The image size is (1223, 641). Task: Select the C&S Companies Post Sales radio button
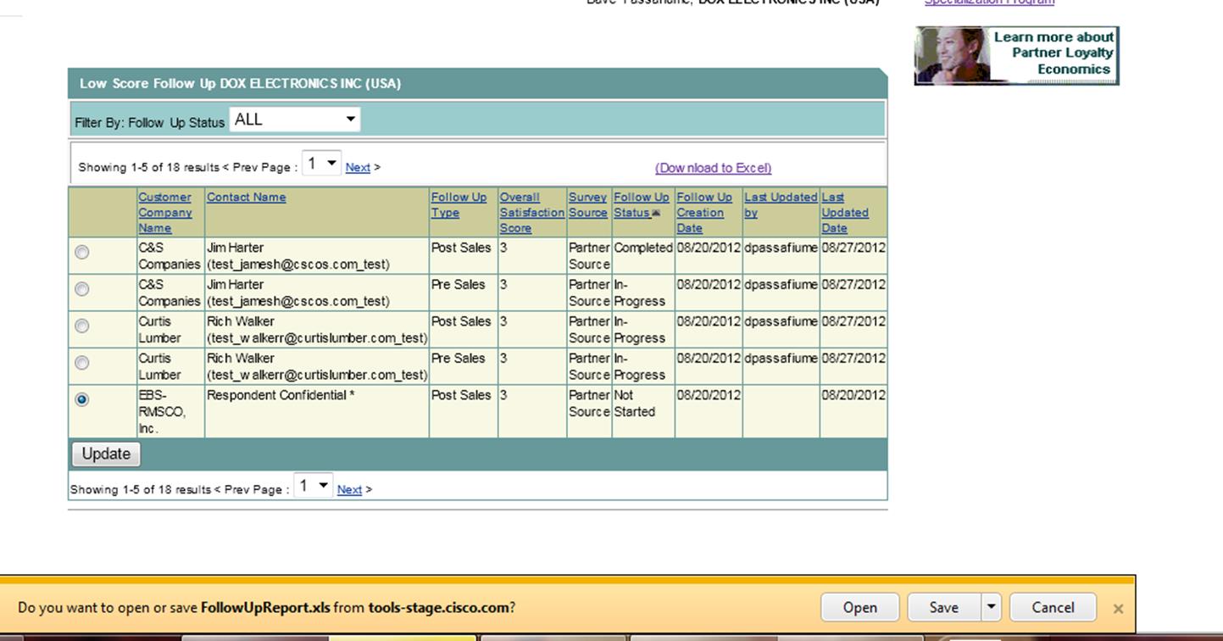(82, 252)
